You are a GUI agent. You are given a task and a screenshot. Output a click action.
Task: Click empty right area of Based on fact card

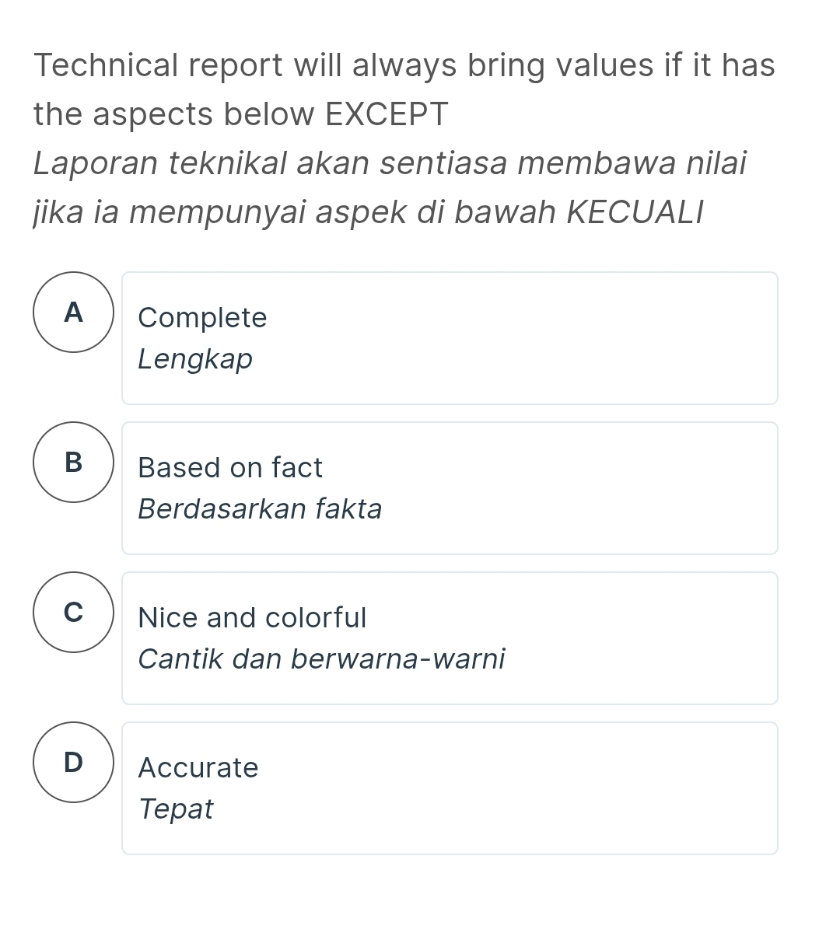(x=622, y=488)
